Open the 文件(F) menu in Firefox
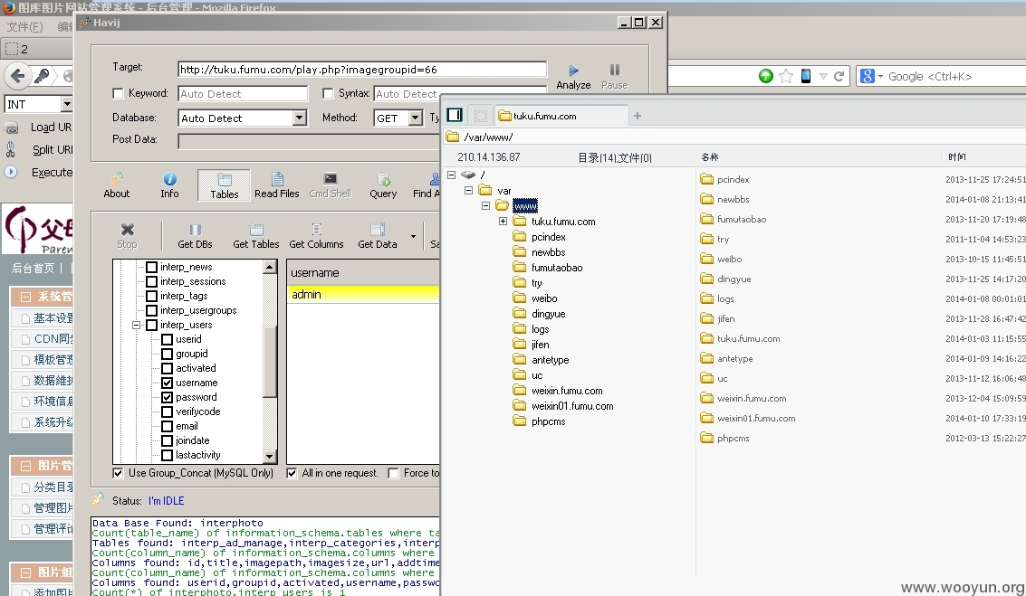The image size is (1026, 596). 24,27
